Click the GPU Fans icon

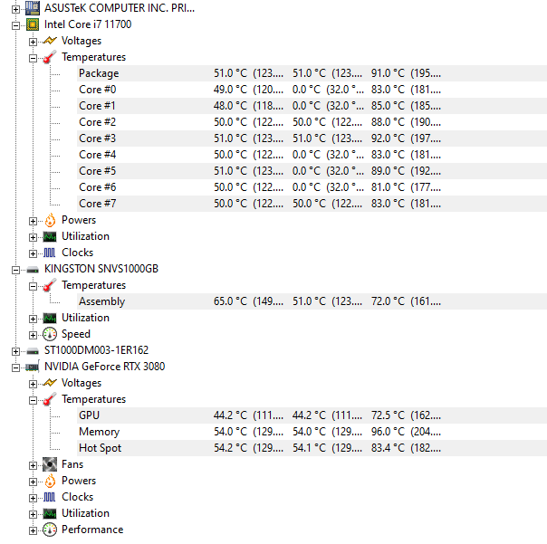click(50, 464)
